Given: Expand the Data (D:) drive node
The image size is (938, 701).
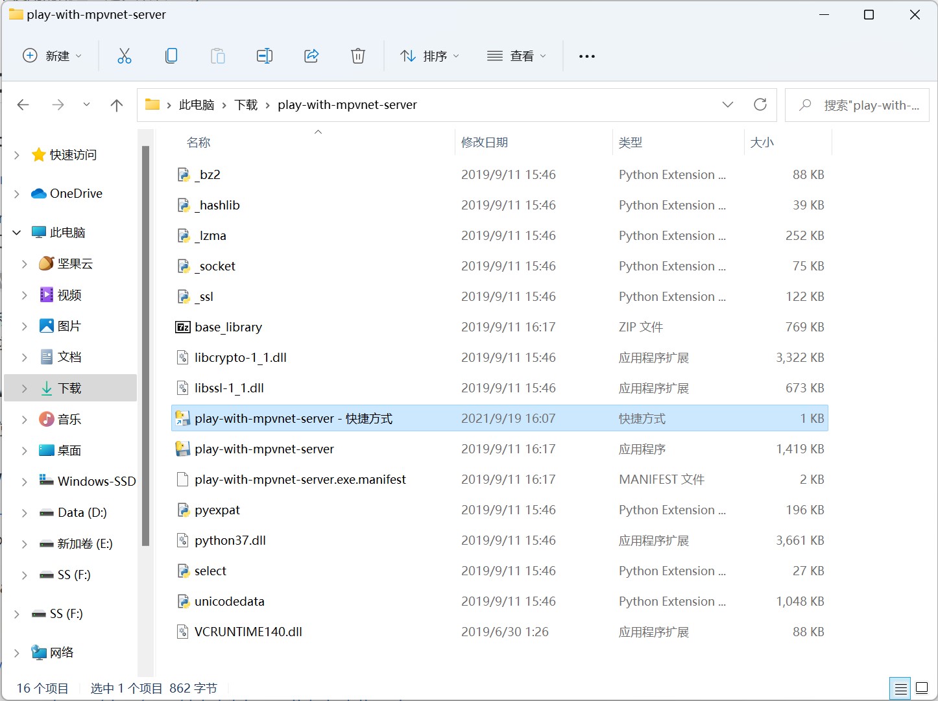Looking at the screenshot, I should pyautogui.click(x=25, y=513).
